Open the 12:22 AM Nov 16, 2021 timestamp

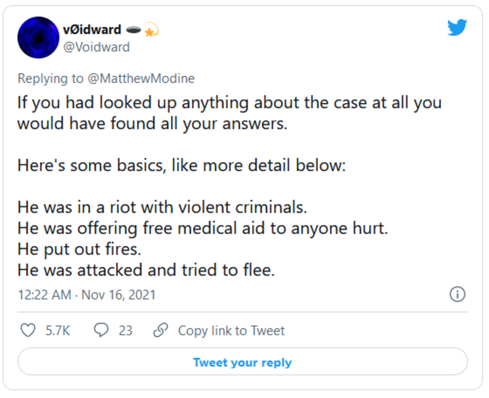pos(87,294)
